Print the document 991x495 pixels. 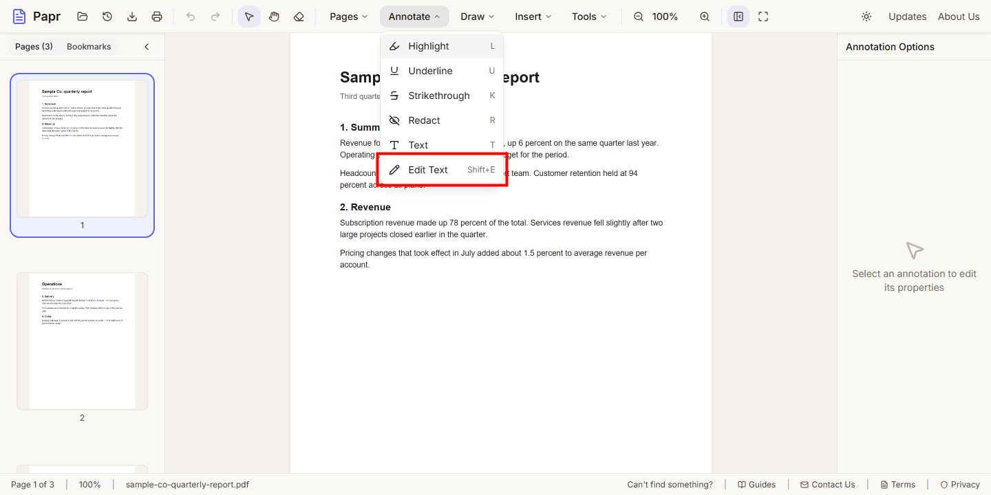tap(157, 16)
